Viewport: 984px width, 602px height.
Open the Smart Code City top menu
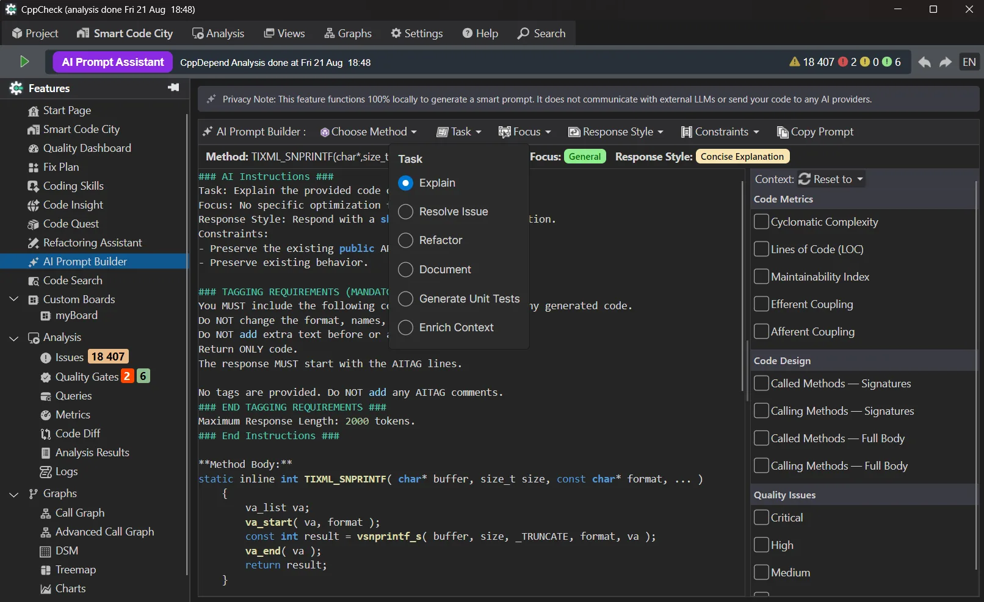coord(125,34)
